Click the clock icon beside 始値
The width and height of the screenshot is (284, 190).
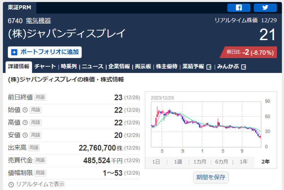coord(25,110)
